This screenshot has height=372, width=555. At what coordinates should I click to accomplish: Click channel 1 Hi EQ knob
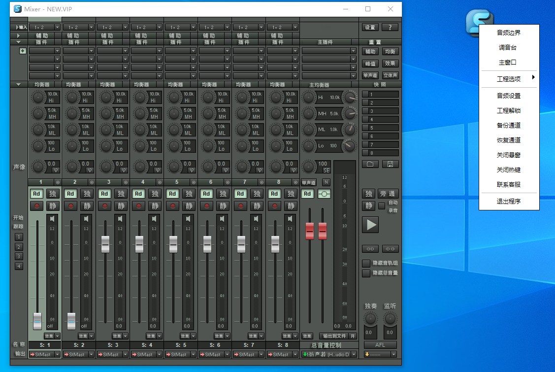(x=38, y=97)
